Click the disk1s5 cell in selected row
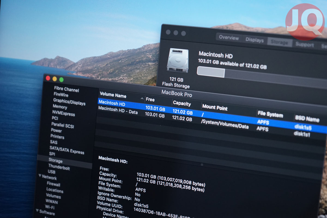The image size is (327, 218). pyautogui.click(x=303, y=127)
